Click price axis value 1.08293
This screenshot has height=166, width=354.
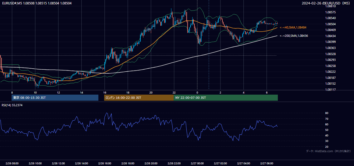click(330, 60)
